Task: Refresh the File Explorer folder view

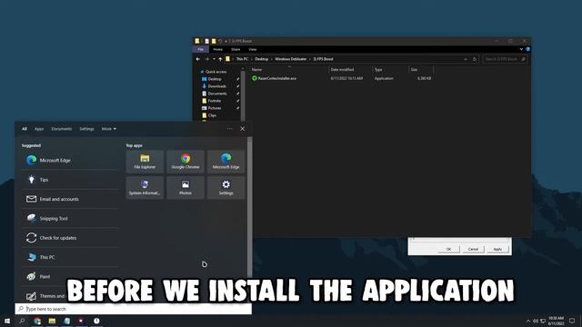Action: (475, 59)
